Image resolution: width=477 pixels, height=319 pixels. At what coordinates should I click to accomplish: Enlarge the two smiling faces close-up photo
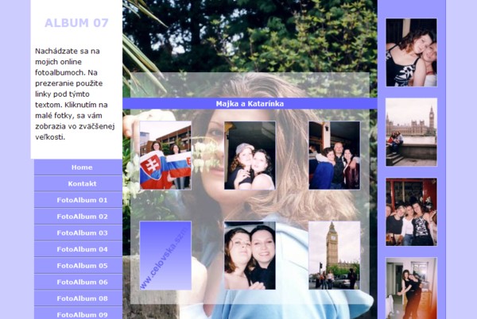pyautogui.click(x=250, y=256)
